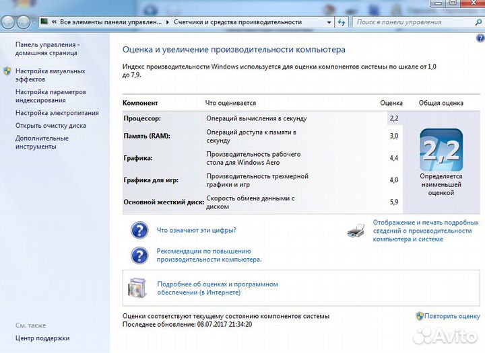This screenshot has height=353, width=485.
Task: Open 'Отображение и печать подробных сведений' link
Action: pos(426,231)
